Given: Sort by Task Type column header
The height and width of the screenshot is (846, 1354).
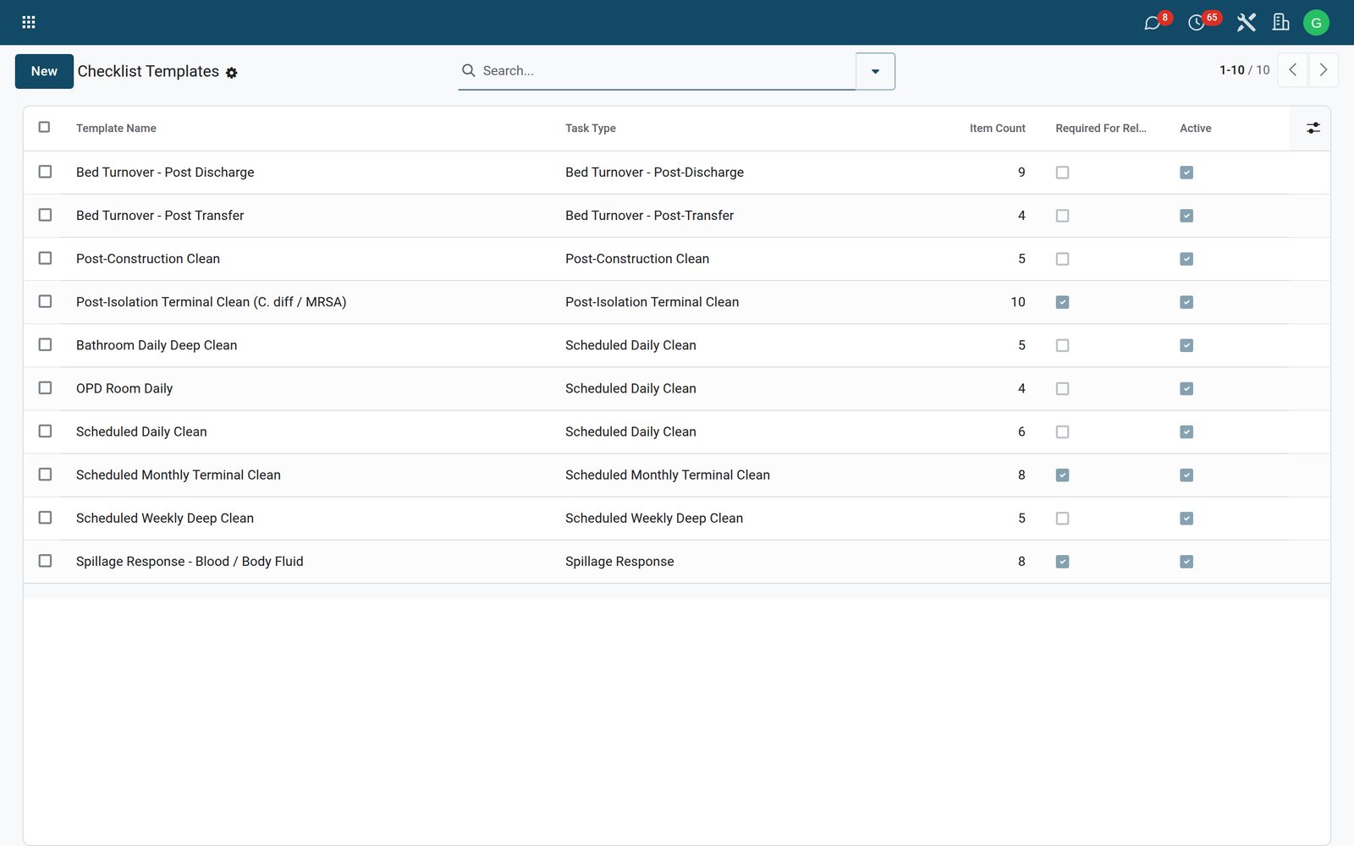Looking at the screenshot, I should [x=591, y=129].
